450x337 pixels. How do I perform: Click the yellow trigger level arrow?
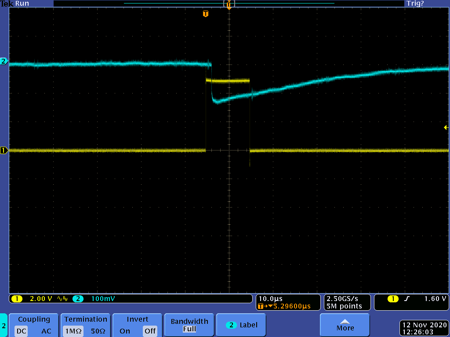point(446,127)
